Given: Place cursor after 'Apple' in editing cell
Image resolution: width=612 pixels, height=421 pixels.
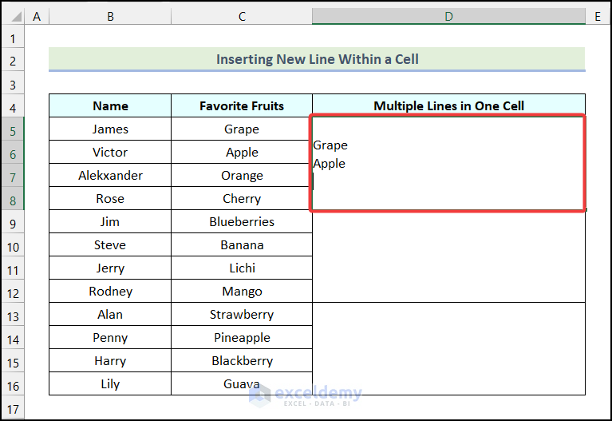Looking at the screenshot, I should [x=346, y=164].
